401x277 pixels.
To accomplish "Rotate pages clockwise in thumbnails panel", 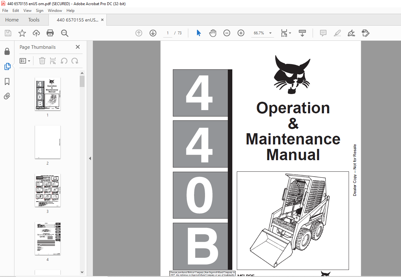I will [75, 61].
